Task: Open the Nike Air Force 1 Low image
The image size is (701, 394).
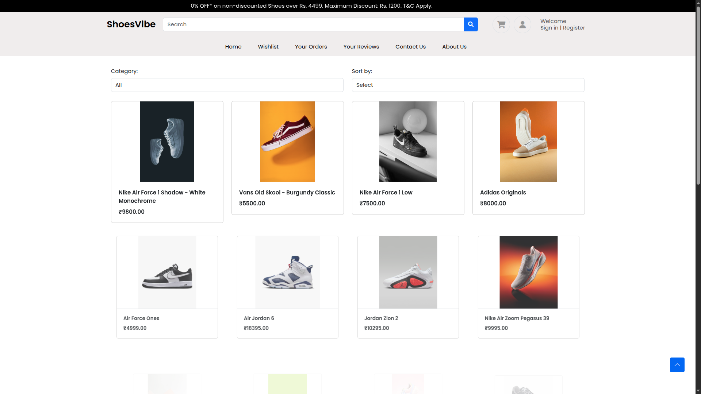Action: point(408,142)
